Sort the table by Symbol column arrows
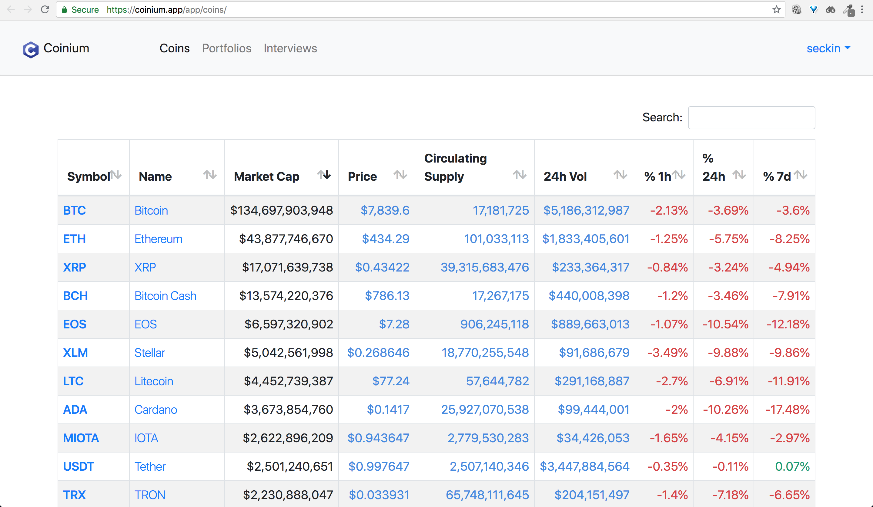 pos(116,175)
